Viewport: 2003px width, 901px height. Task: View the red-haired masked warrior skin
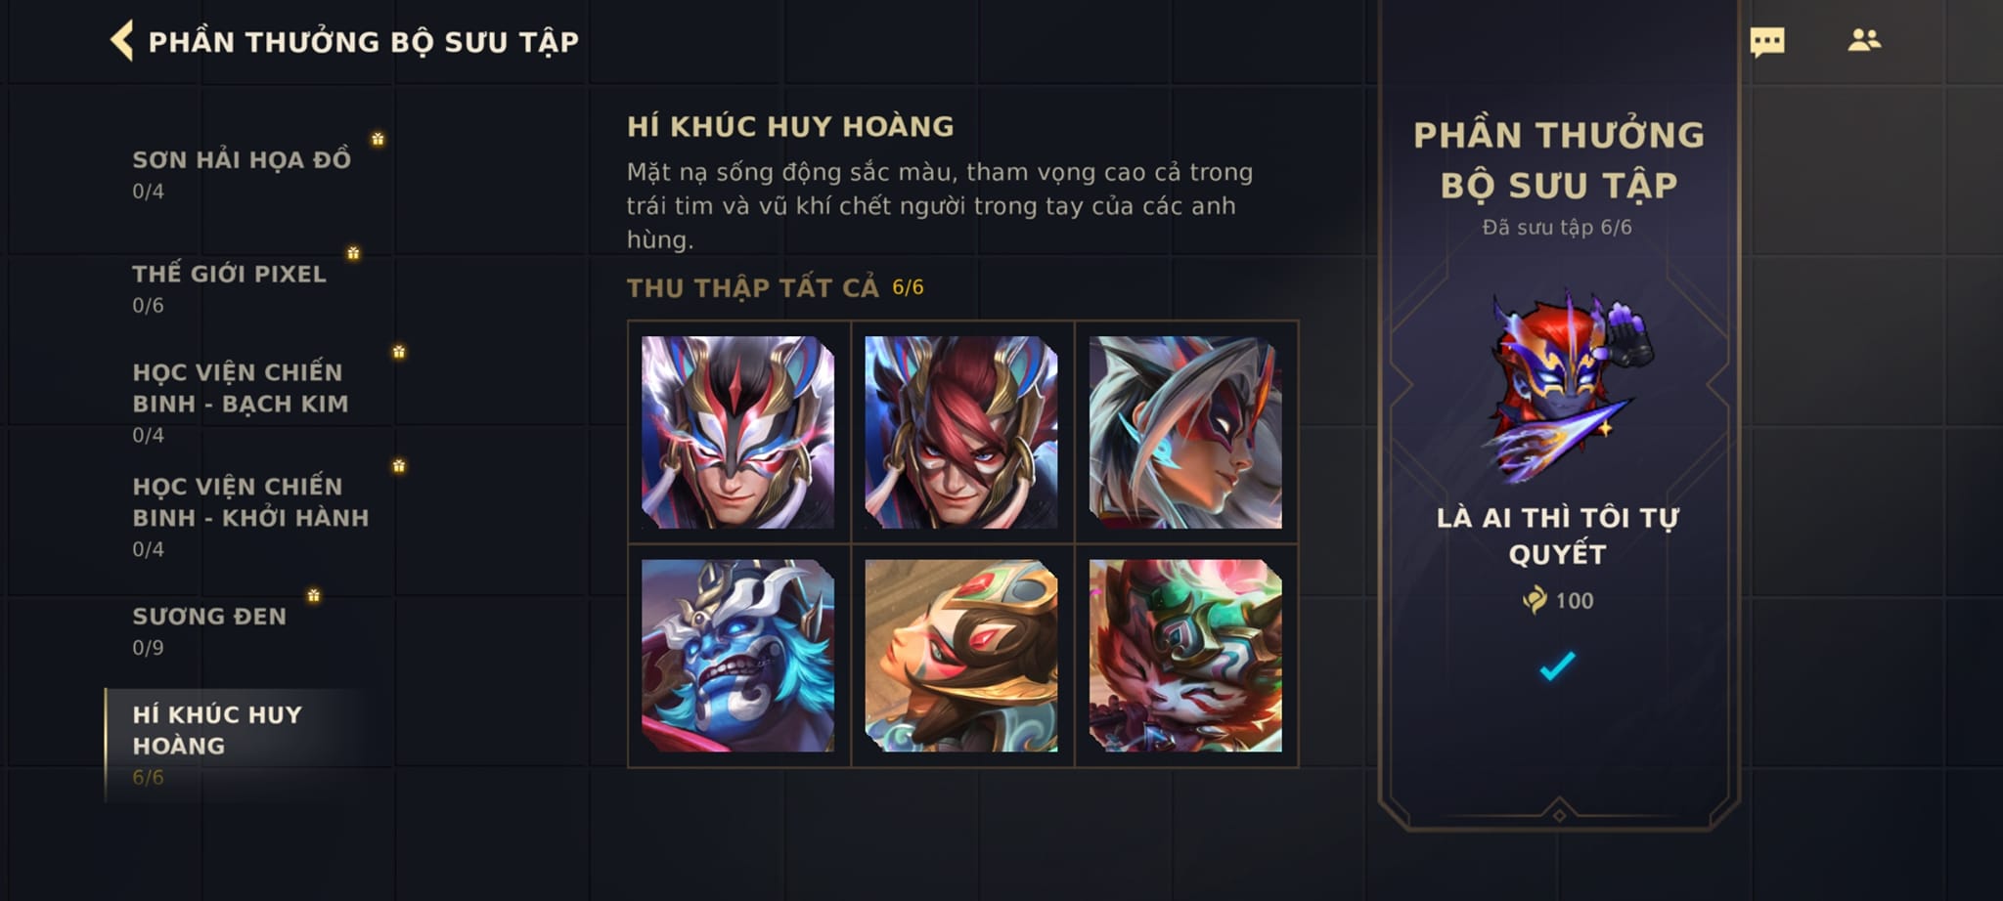point(961,432)
